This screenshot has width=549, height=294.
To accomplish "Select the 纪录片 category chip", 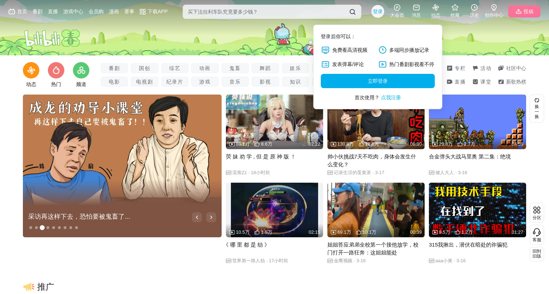I will point(175,82).
